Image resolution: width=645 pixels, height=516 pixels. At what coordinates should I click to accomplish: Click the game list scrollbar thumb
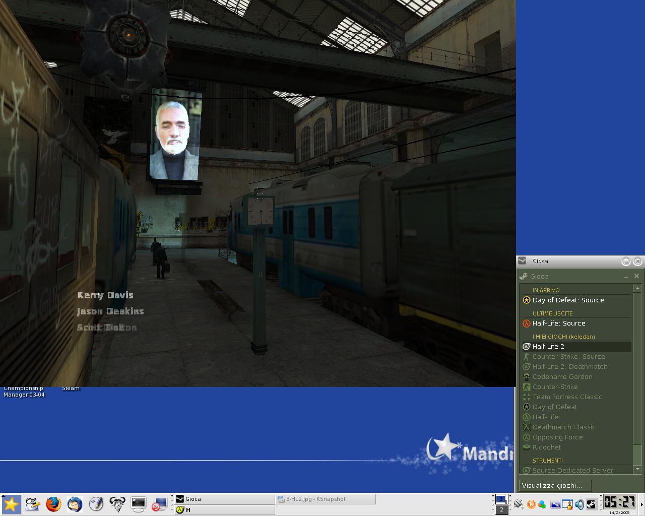[x=637, y=368]
